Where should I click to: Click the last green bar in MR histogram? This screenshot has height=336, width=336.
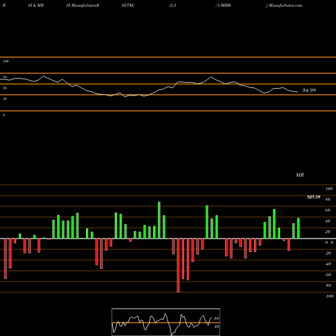pyautogui.click(x=298, y=228)
